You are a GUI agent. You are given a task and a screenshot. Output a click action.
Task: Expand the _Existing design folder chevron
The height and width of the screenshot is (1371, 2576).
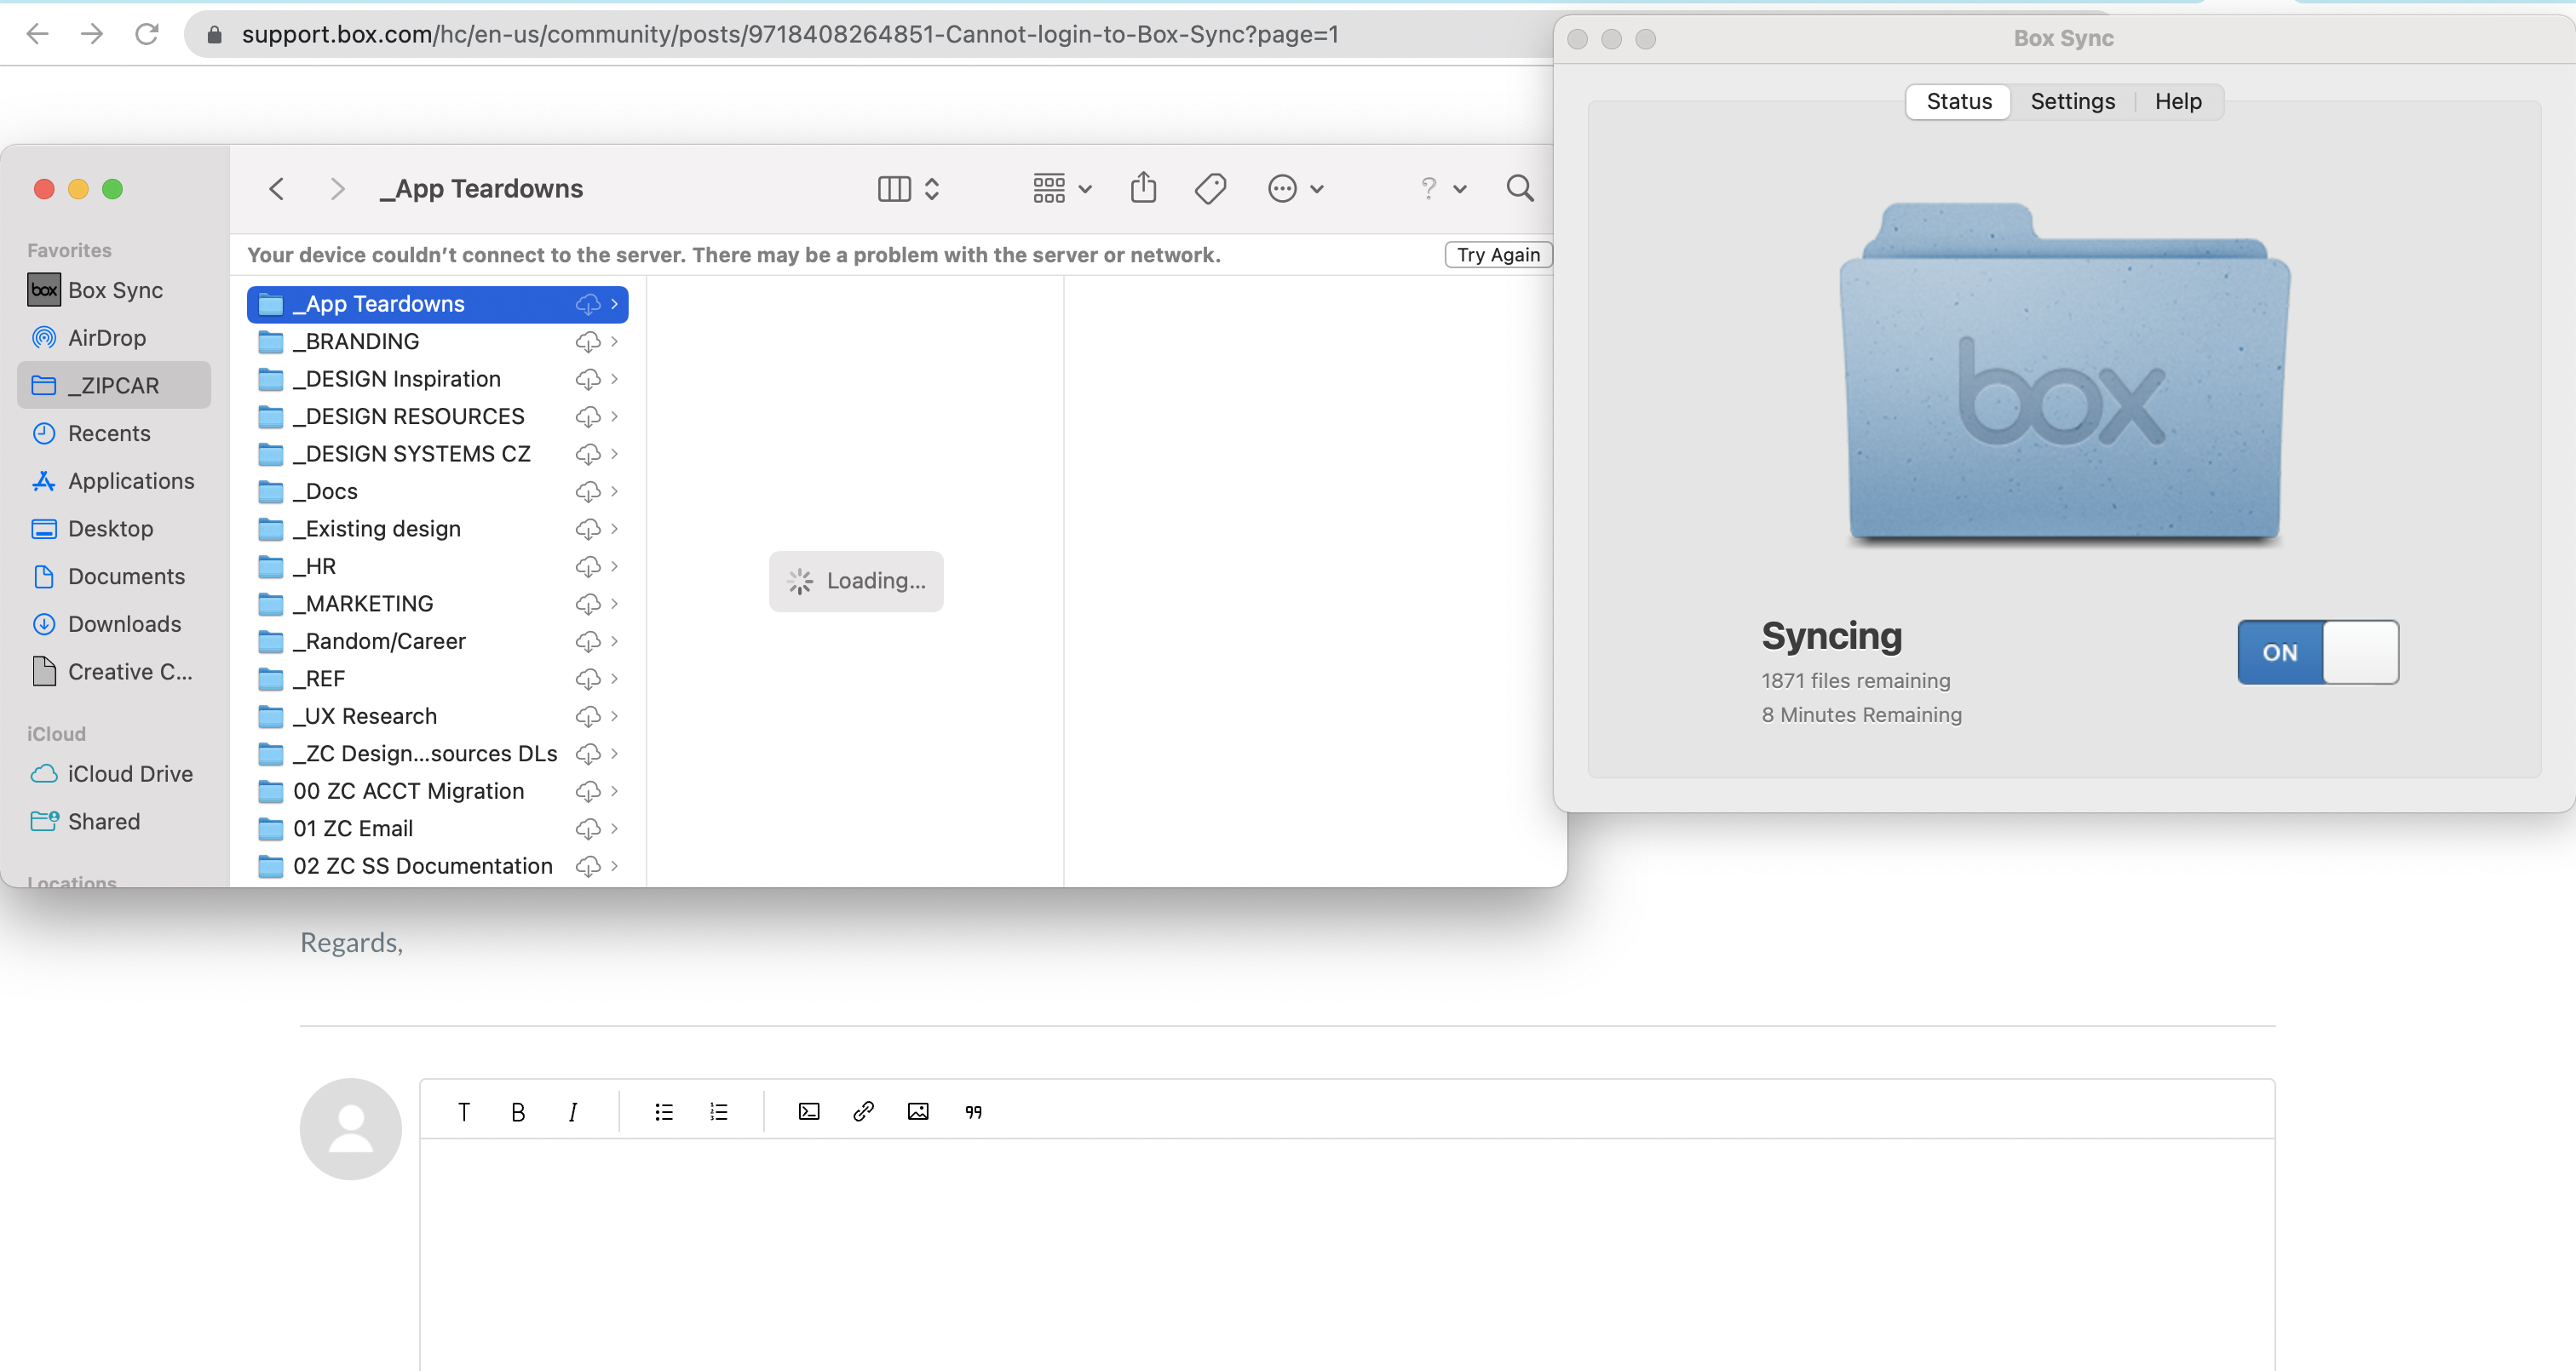pos(614,529)
